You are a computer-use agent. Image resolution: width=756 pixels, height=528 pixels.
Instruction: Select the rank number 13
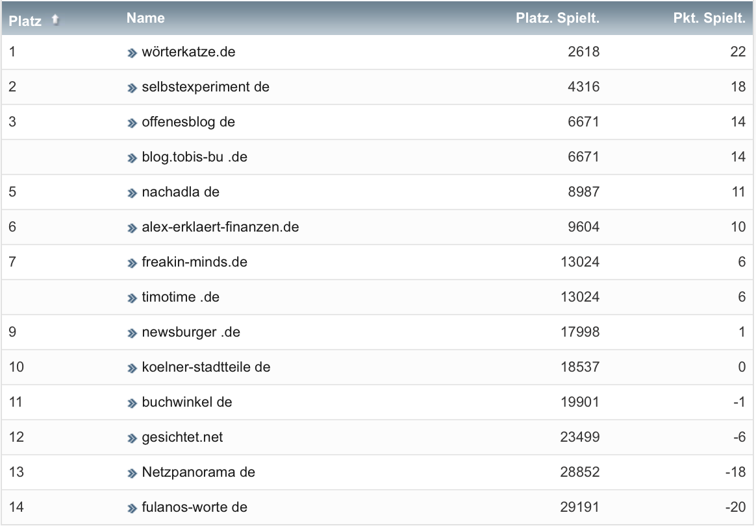pos(16,472)
